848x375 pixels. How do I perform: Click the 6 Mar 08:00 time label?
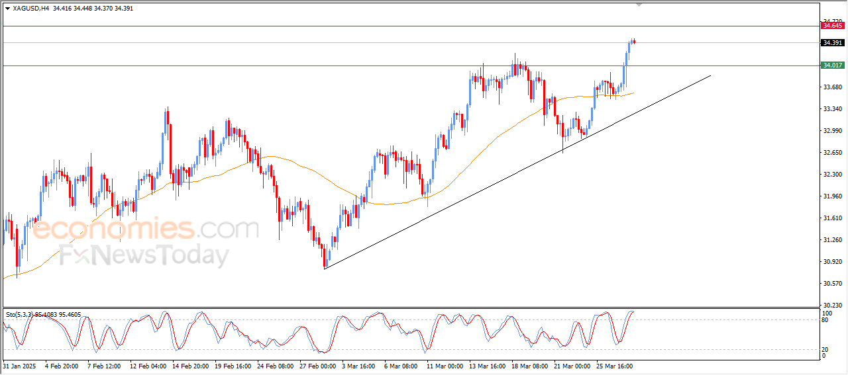pos(400,365)
